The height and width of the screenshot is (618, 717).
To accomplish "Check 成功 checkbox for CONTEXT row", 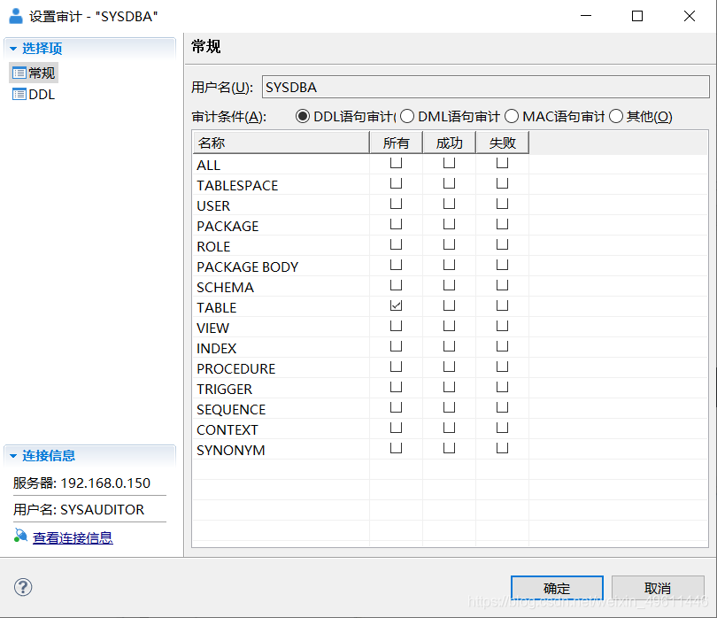I will 449,428.
